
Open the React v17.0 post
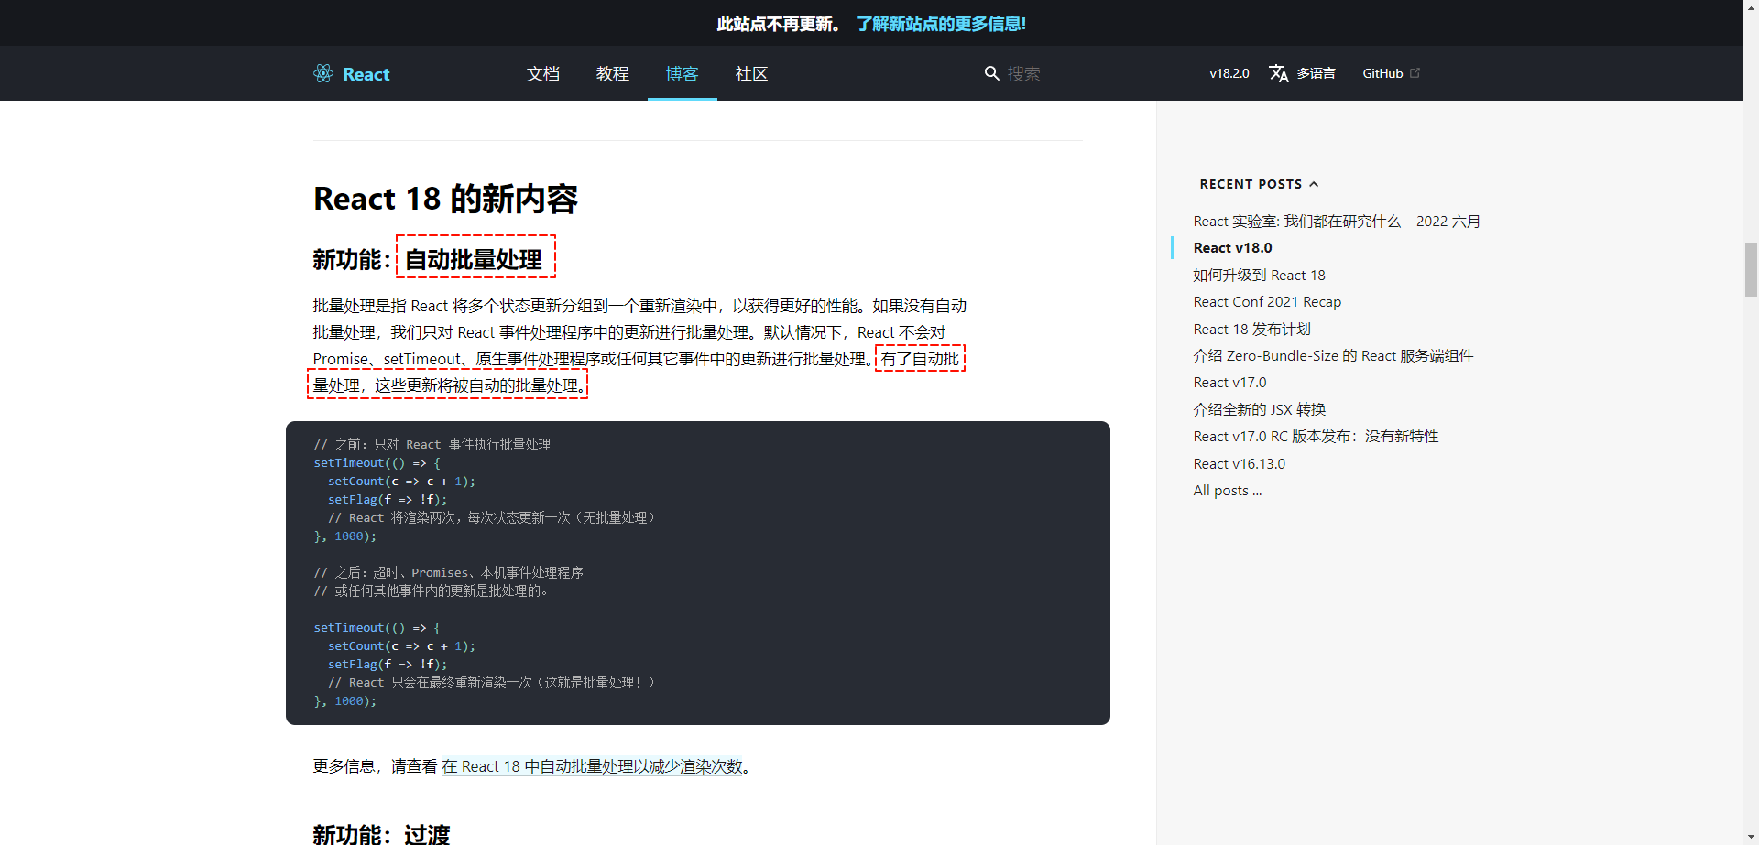(1229, 383)
